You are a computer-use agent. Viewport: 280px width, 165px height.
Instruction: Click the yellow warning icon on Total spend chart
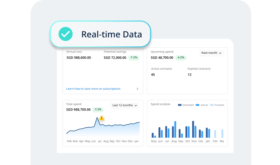(x=102, y=118)
